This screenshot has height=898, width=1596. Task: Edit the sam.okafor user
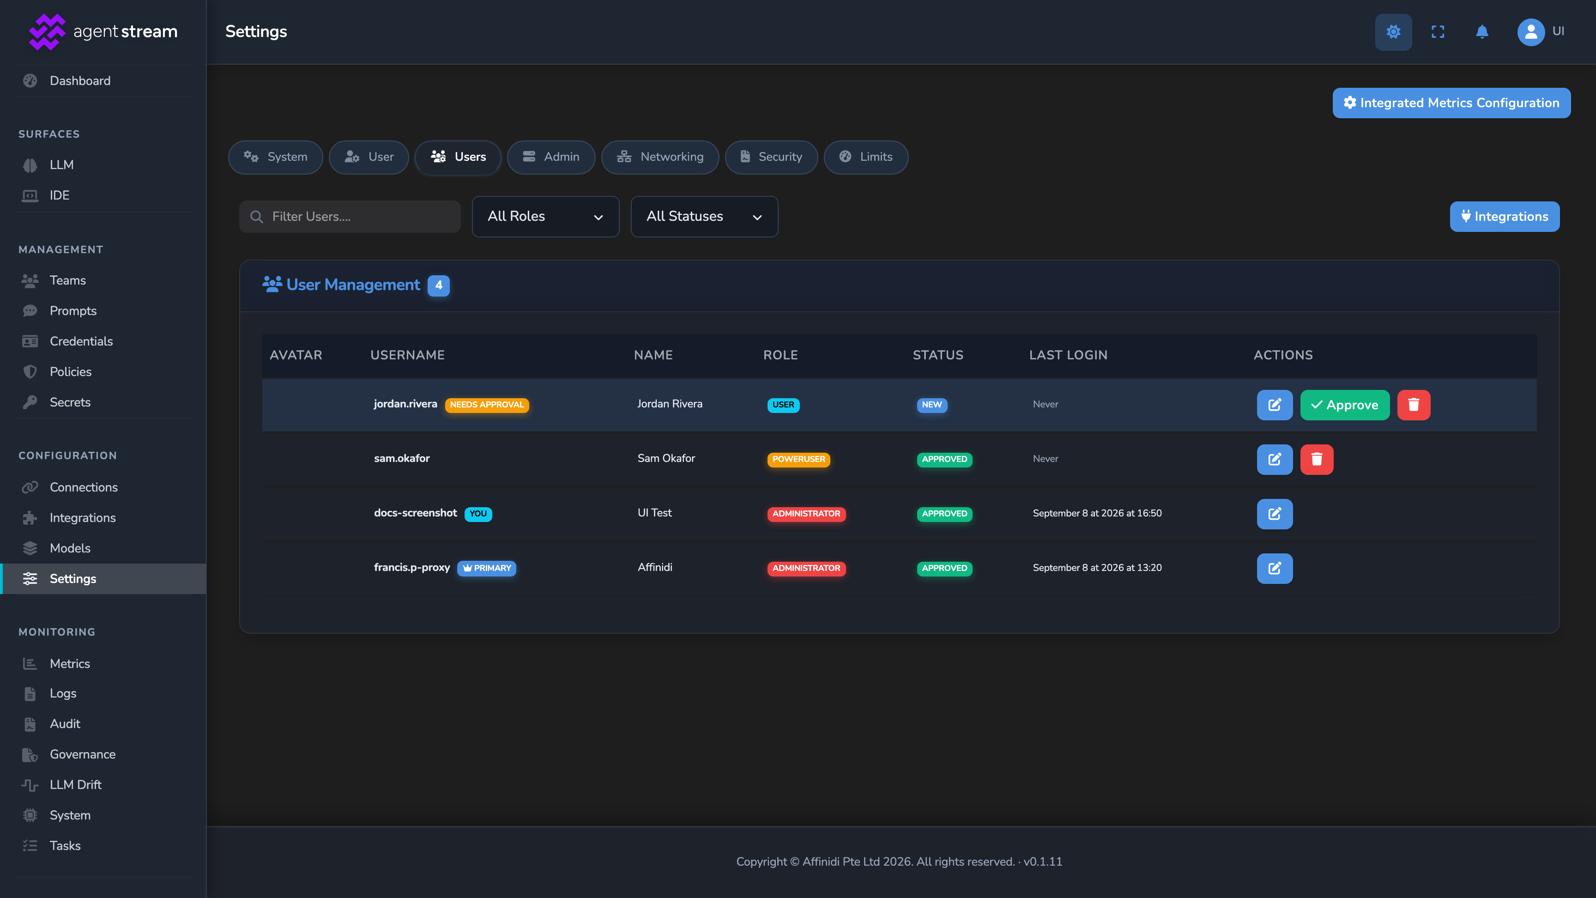pos(1275,459)
